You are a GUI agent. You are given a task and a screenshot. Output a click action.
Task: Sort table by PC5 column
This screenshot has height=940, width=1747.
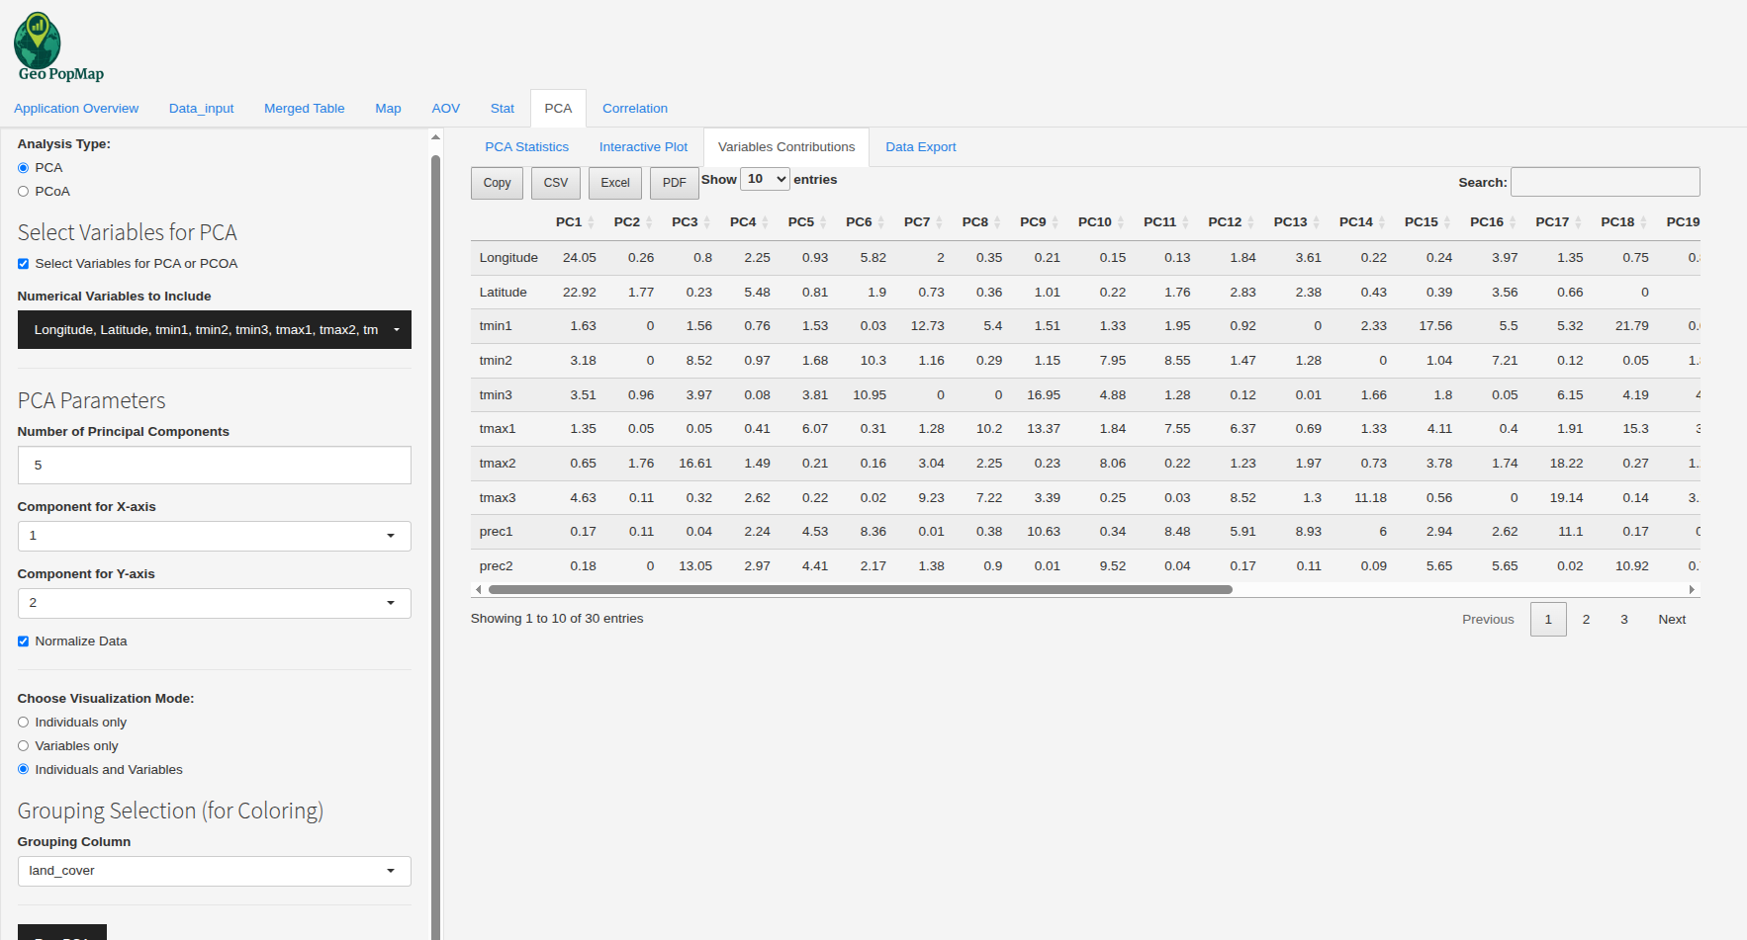(x=807, y=222)
